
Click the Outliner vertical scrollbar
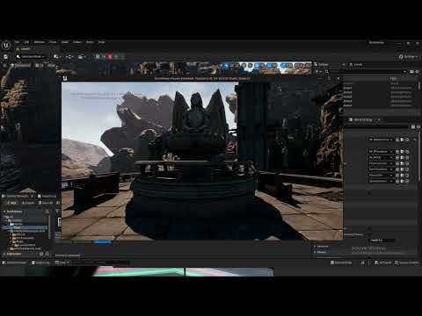coord(419,85)
